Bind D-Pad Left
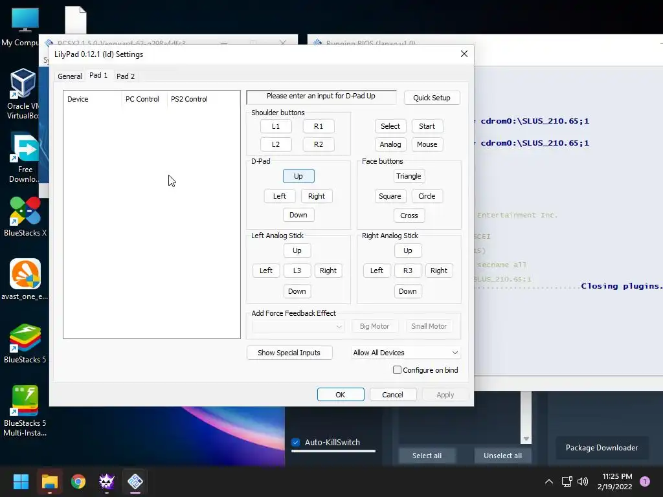This screenshot has width=663, height=497. point(280,196)
